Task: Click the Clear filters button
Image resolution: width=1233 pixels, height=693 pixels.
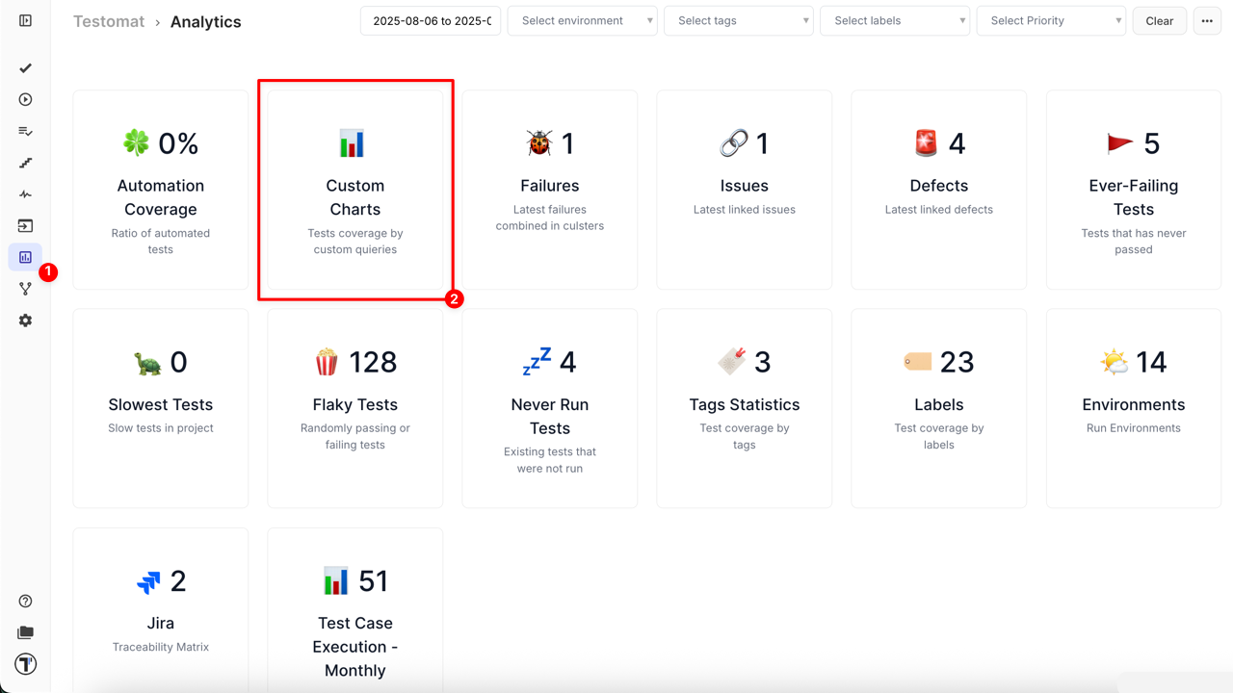Action: pos(1159,21)
